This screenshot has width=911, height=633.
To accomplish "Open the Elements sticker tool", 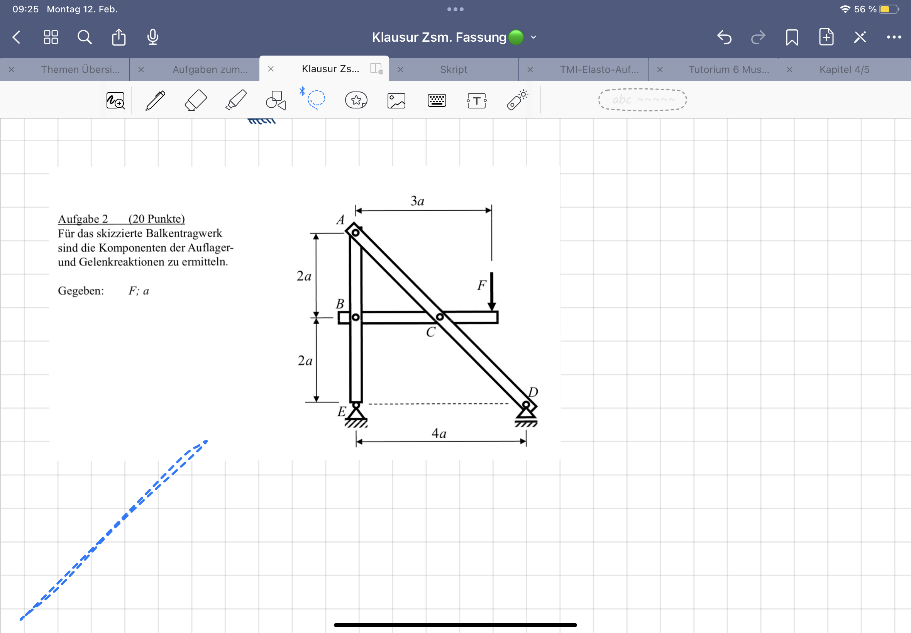I will tap(356, 100).
